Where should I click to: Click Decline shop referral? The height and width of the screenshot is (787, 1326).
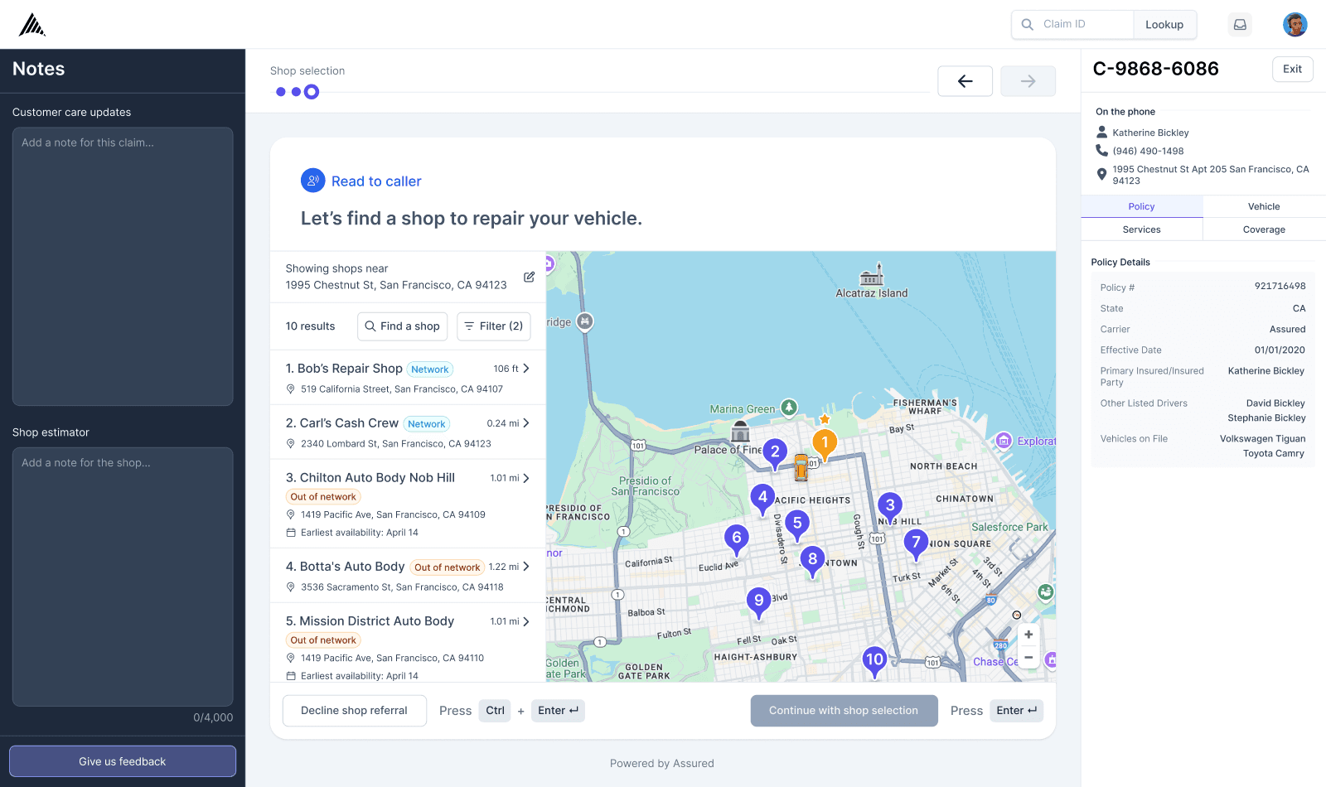pos(354,710)
